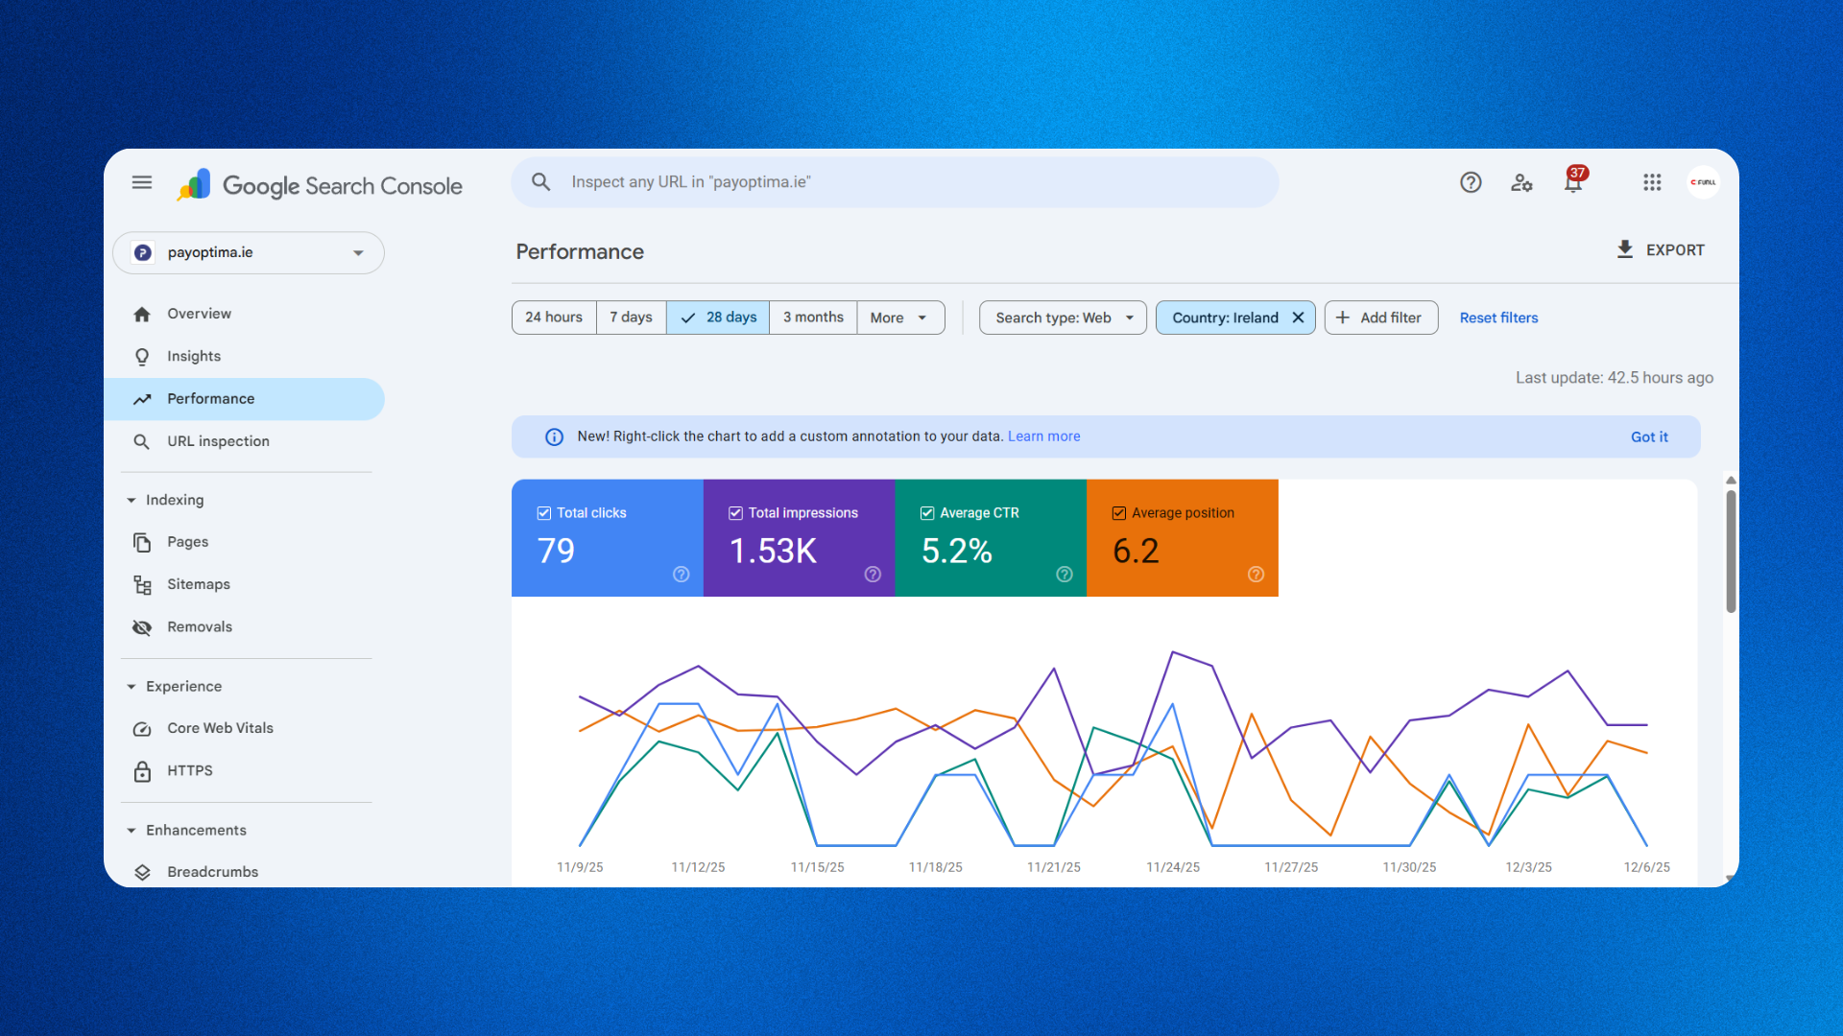Viewport: 1843px width, 1036px height.
Task: Select the 7 days date range
Action: click(x=631, y=318)
